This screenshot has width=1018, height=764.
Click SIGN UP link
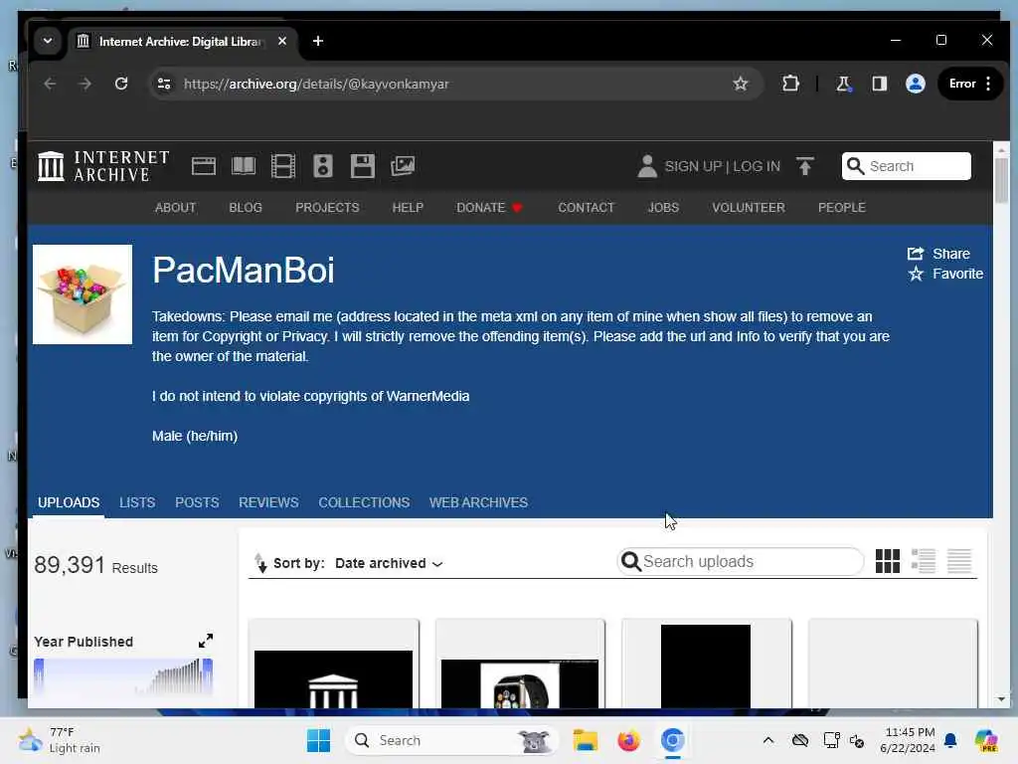(x=693, y=166)
